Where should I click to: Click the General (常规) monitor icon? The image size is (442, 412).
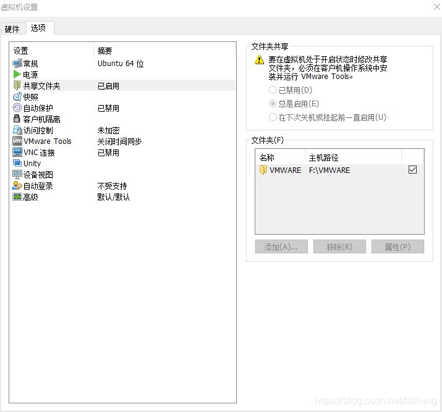(x=17, y=64)
